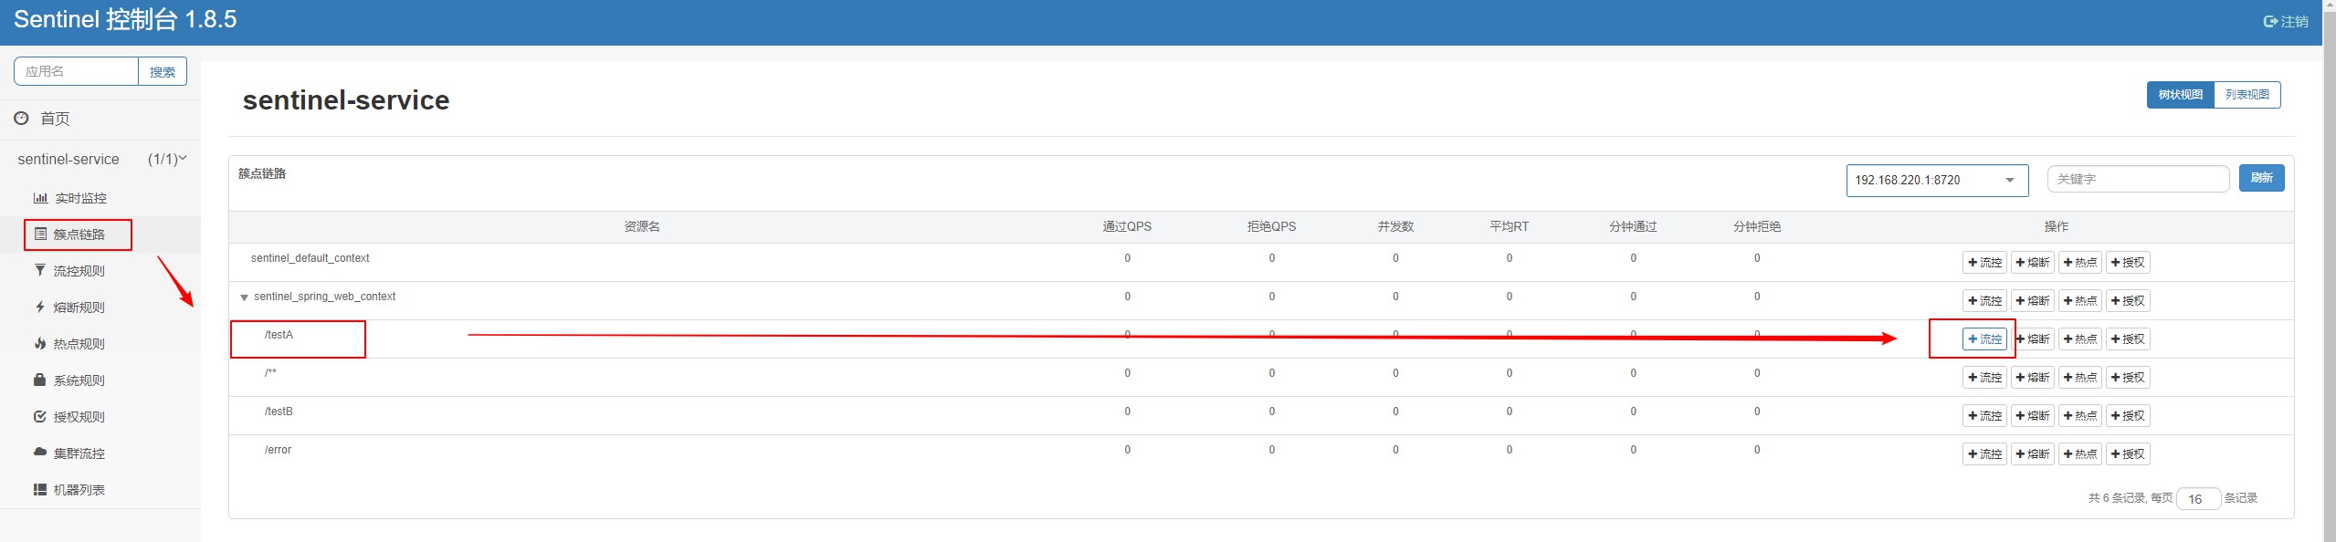Click the 关键字 keyword filter field
The width and height of the screenshot is (2336, 542).
click(2138, 179)
